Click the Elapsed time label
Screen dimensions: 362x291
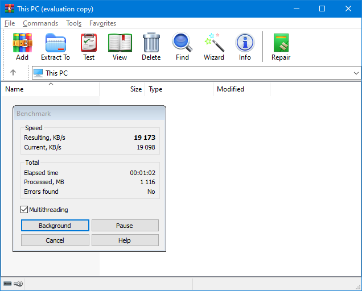coord(41,173)
